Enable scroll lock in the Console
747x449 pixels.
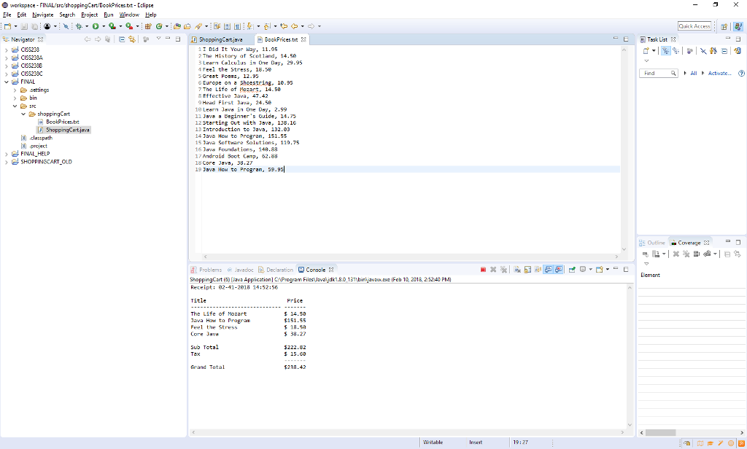(527, 269)
